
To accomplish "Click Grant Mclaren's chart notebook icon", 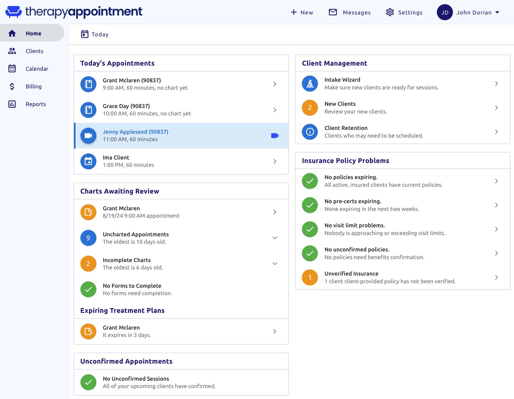I will pyautogui.click(x=88, y=84).
